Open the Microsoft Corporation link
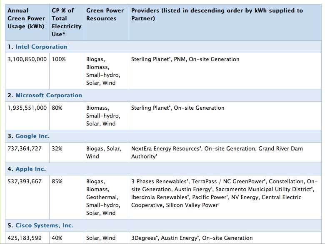The width and height of the screenshot is (325, 244). click(x=49, y=96)
